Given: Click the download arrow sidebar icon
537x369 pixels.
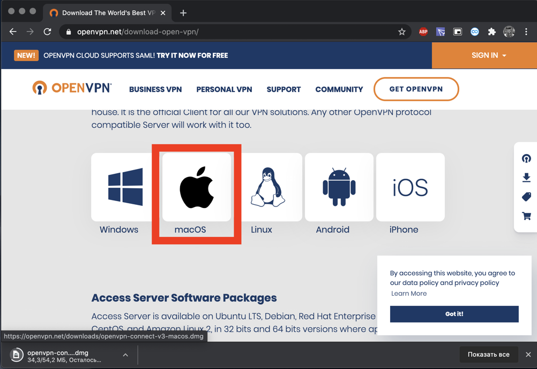Looking at the screenshot, I should click(x=526, y=178).
